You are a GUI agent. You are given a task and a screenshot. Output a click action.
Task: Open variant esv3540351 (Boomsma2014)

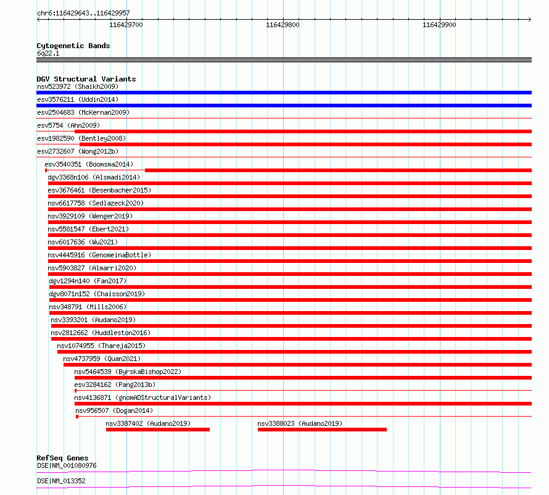tap(89, 164)
